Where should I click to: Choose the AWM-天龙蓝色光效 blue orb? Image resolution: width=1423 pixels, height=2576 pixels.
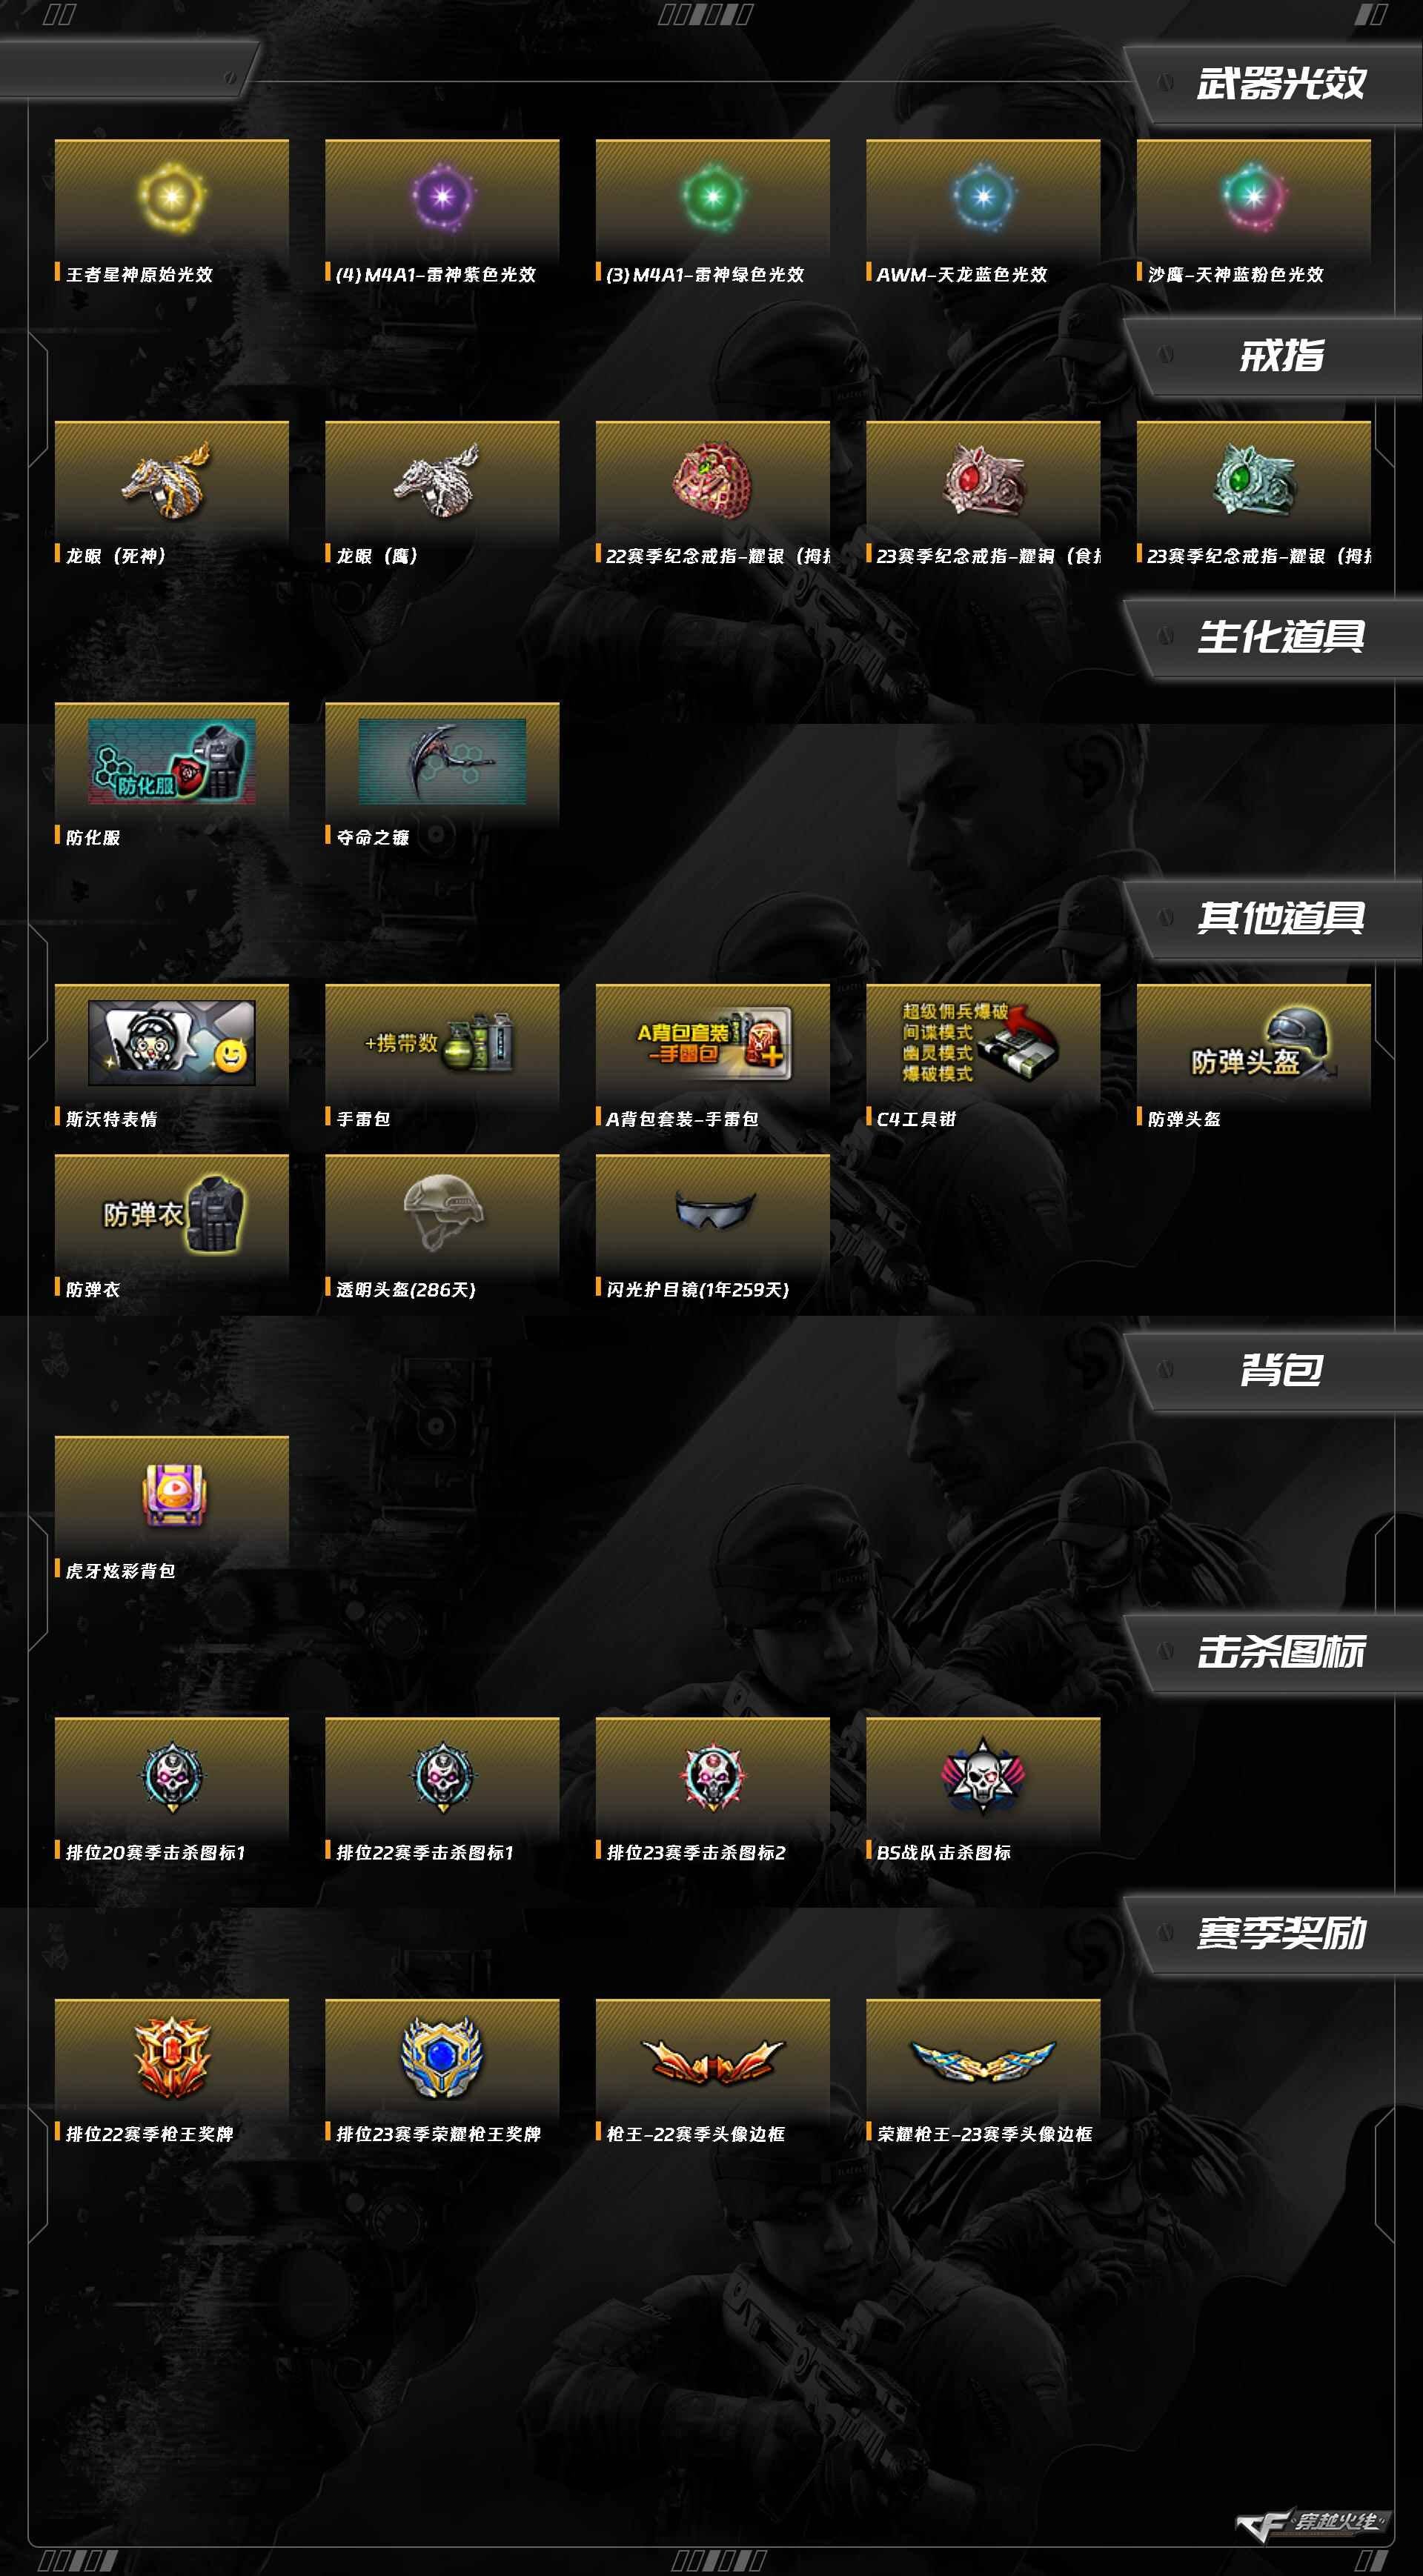point(983,197)
